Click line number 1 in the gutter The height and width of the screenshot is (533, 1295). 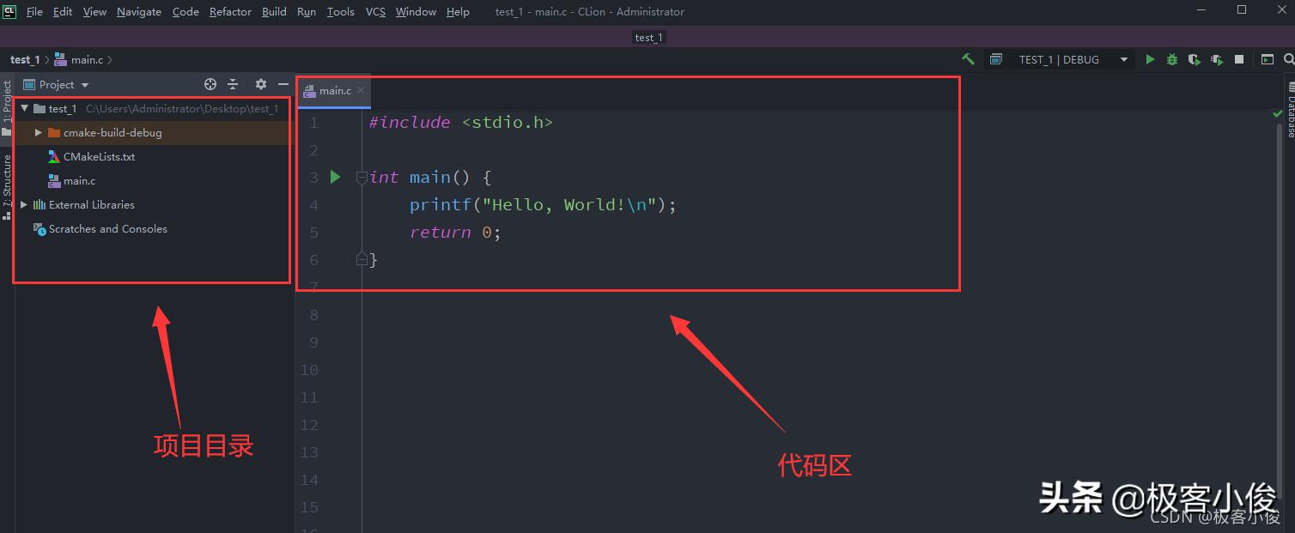point(313,123)
